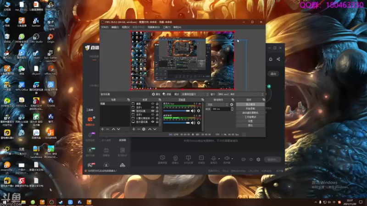Toggle visibility eye of display capture source
Screen dimensions: 367x206
pos(153,122)
